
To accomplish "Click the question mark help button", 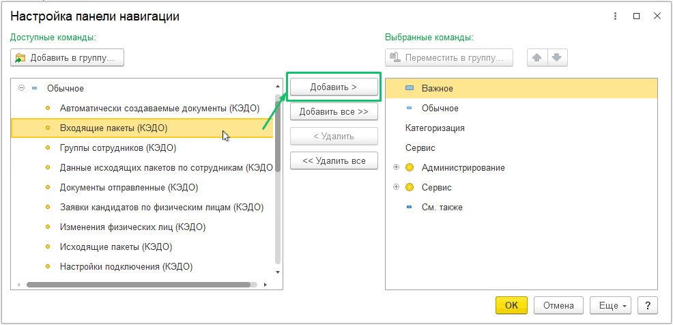I will (648, 305).
